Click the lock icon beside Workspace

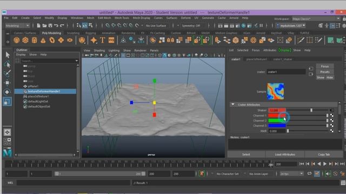[x=344, y=19]
